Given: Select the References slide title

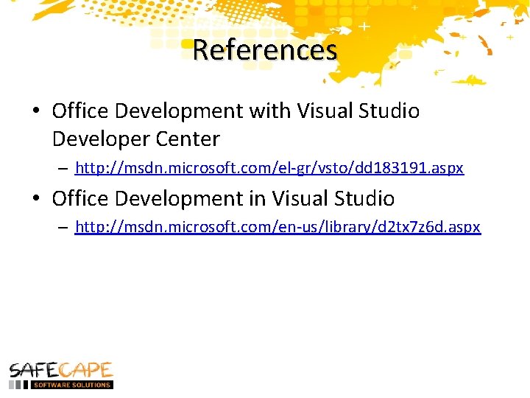Looking at the screenshot, I should (265, 50).
